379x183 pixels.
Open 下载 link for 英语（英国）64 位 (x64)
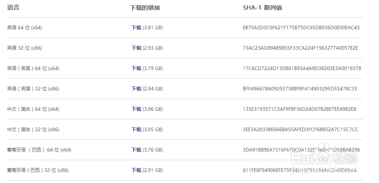pos(136,68)
